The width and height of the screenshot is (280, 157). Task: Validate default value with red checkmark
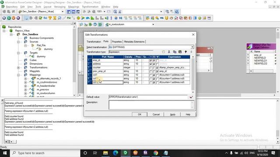(191, 97)
